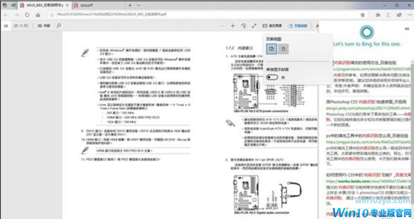Open 如何使用PS CS5中的内容识别功能 result
Image resolution: width=414 pixels, height=219 pixels.
[368, 175]
